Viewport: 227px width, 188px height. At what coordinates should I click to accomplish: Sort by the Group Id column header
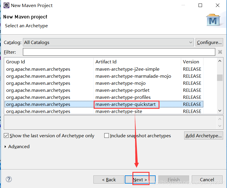(x=49, y=62)
